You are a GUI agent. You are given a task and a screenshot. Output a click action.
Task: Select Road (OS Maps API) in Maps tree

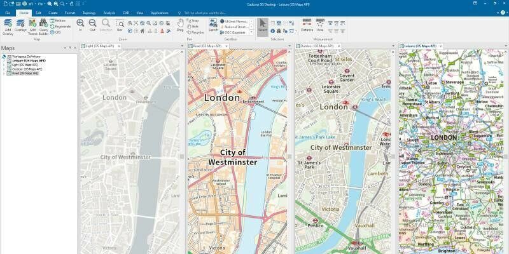(25, 73)
